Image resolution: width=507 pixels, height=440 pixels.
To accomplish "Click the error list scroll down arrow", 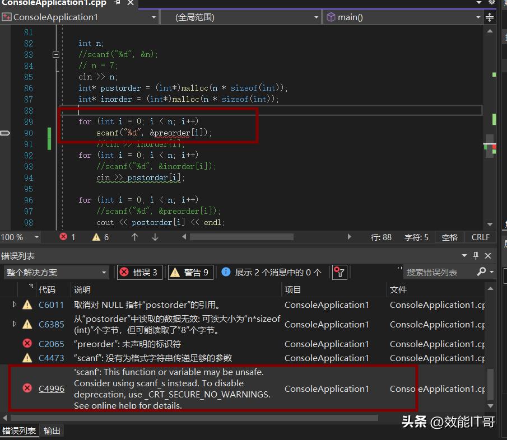I will tap(490, 406).
